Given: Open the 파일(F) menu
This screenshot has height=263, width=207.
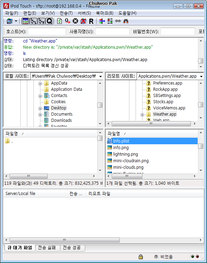Looking at the screenshot, I should tap(12, 13).
